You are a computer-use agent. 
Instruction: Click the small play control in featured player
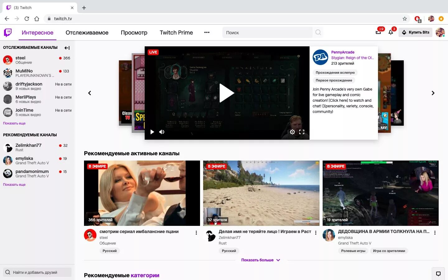152,132
